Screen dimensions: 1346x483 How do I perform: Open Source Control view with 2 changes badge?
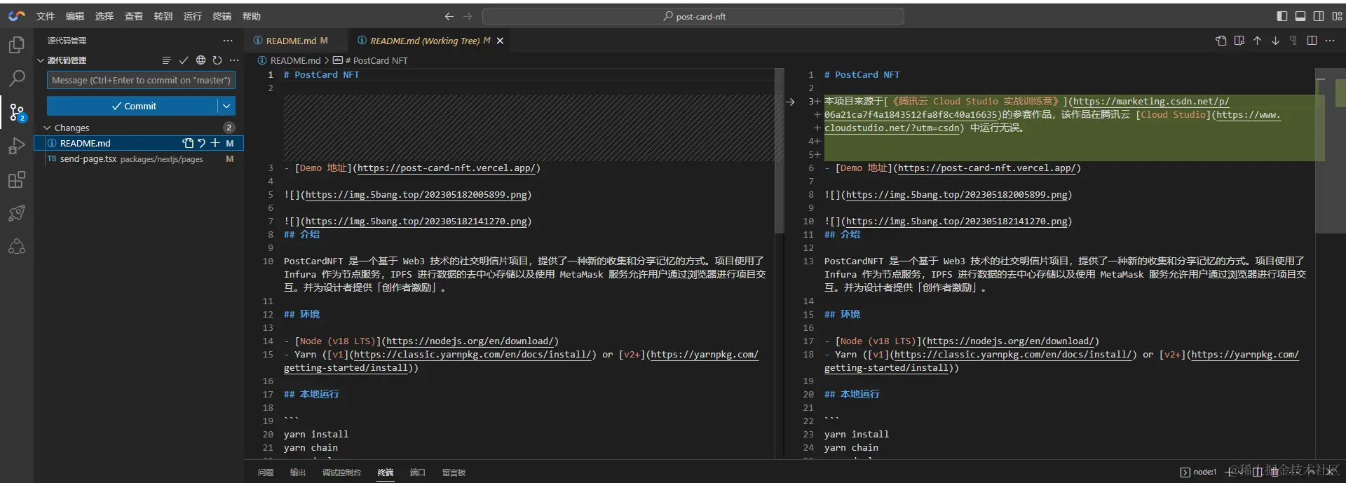click(x=16, y=112)
